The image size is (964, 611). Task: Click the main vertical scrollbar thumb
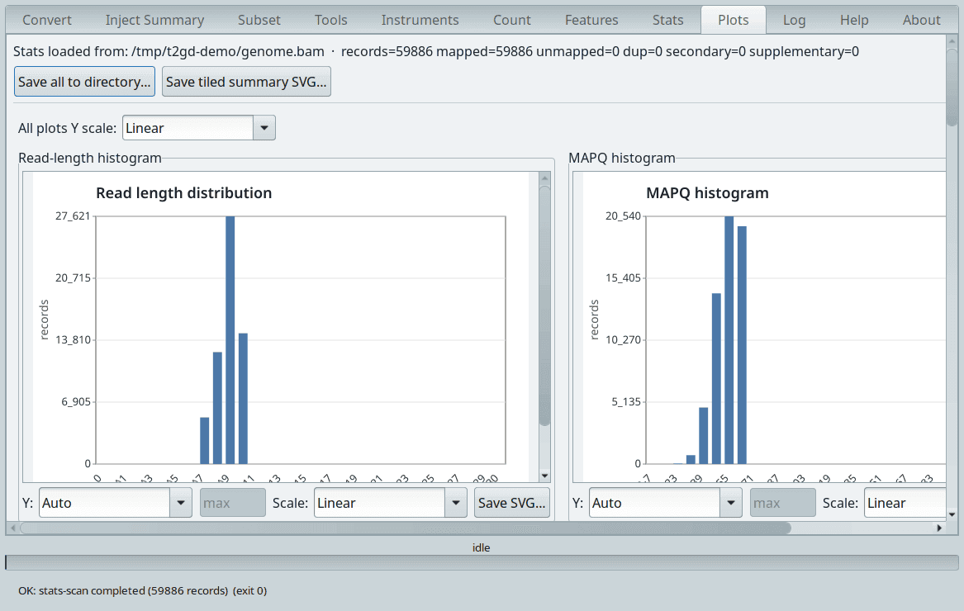(952, 87)
